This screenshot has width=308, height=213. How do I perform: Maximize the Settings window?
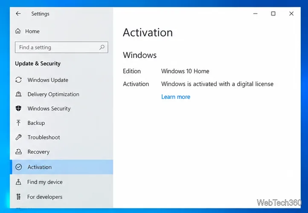click(x=273, y=14)
